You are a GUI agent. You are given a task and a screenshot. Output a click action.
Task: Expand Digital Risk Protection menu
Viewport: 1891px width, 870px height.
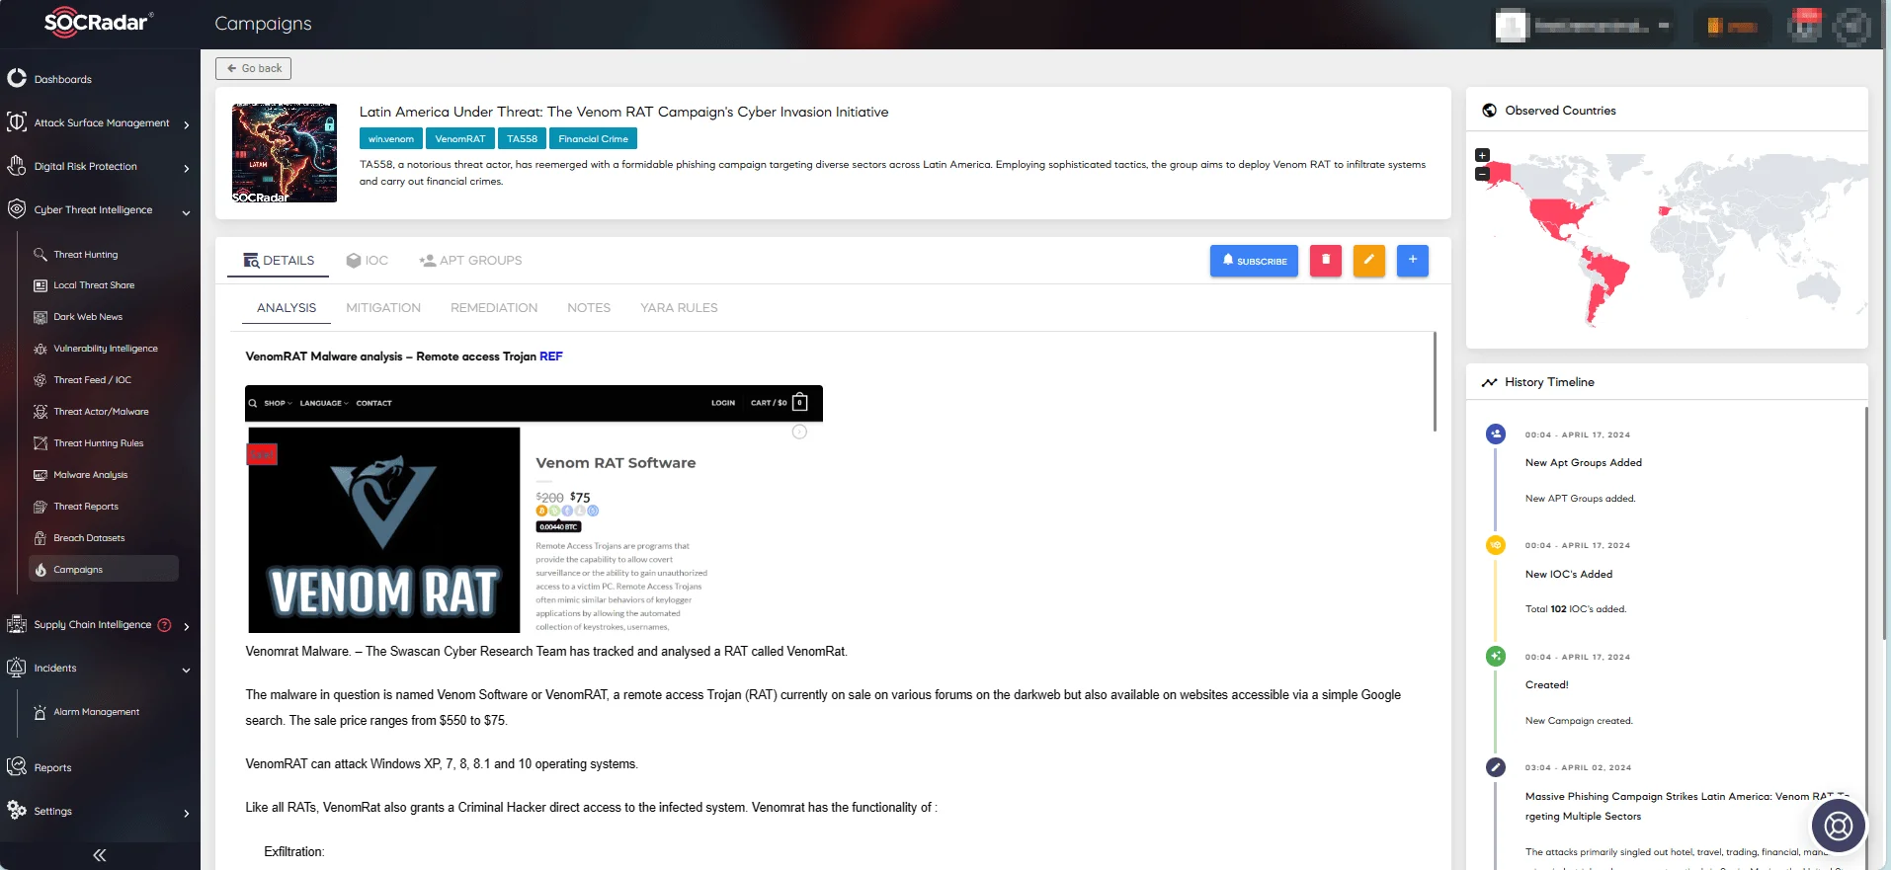pos(186,168)
